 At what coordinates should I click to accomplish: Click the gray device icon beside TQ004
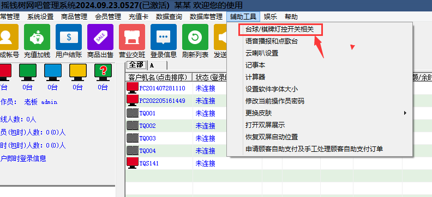133,151
